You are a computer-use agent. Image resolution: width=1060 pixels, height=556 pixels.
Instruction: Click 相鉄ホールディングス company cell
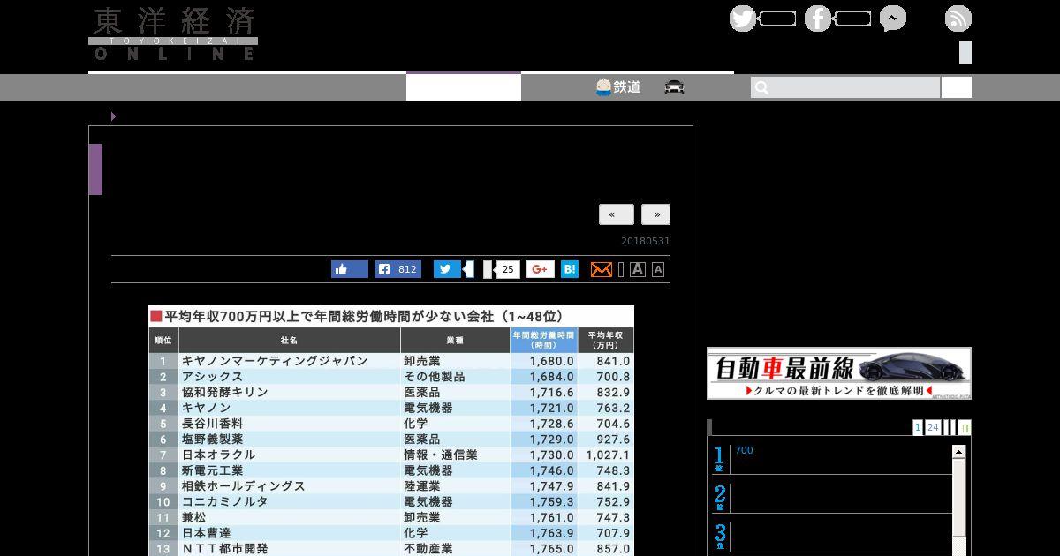pyautogui.click(x=243, y=486)
